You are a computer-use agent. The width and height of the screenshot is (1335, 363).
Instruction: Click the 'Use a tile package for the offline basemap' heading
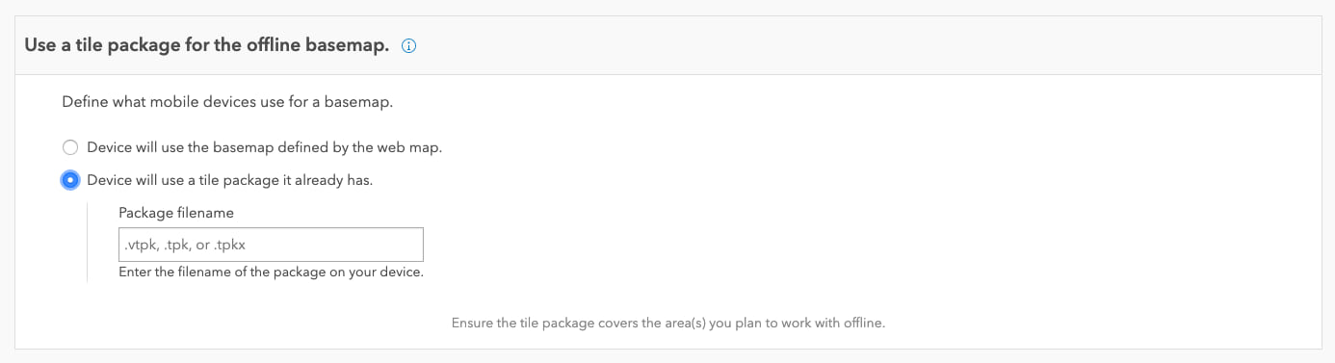[x=206, y=45]
